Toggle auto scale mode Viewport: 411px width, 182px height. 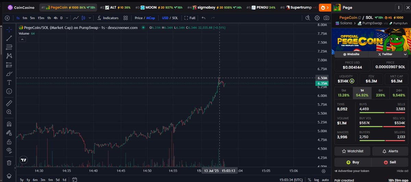(x=325, y=180)
